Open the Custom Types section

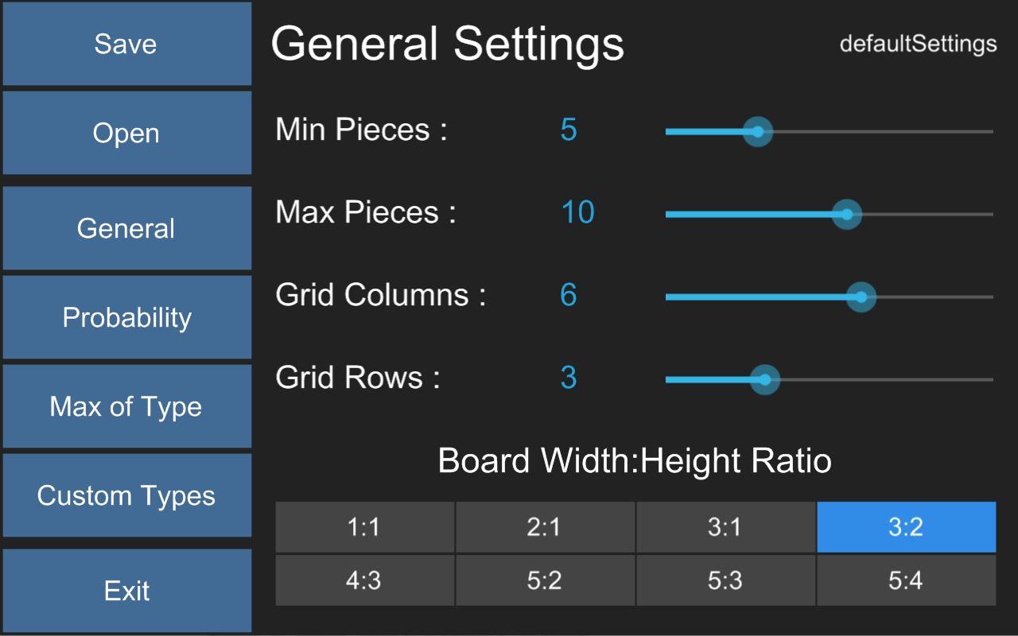point(126,495)
